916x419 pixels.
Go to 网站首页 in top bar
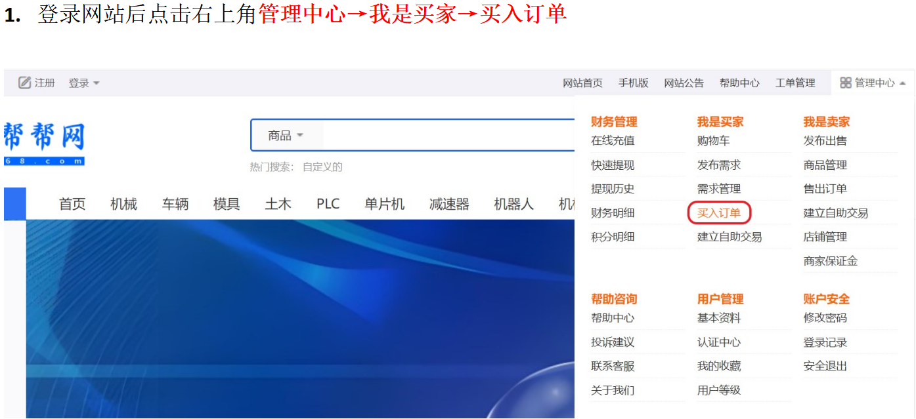[582, 83]
